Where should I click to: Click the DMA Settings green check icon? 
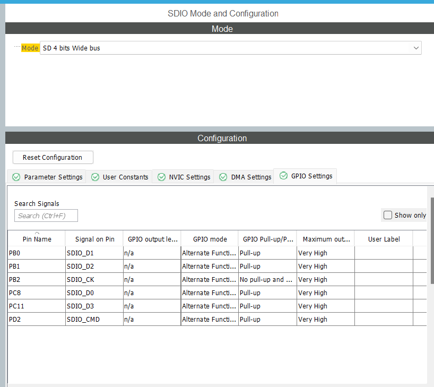point(223,177)
